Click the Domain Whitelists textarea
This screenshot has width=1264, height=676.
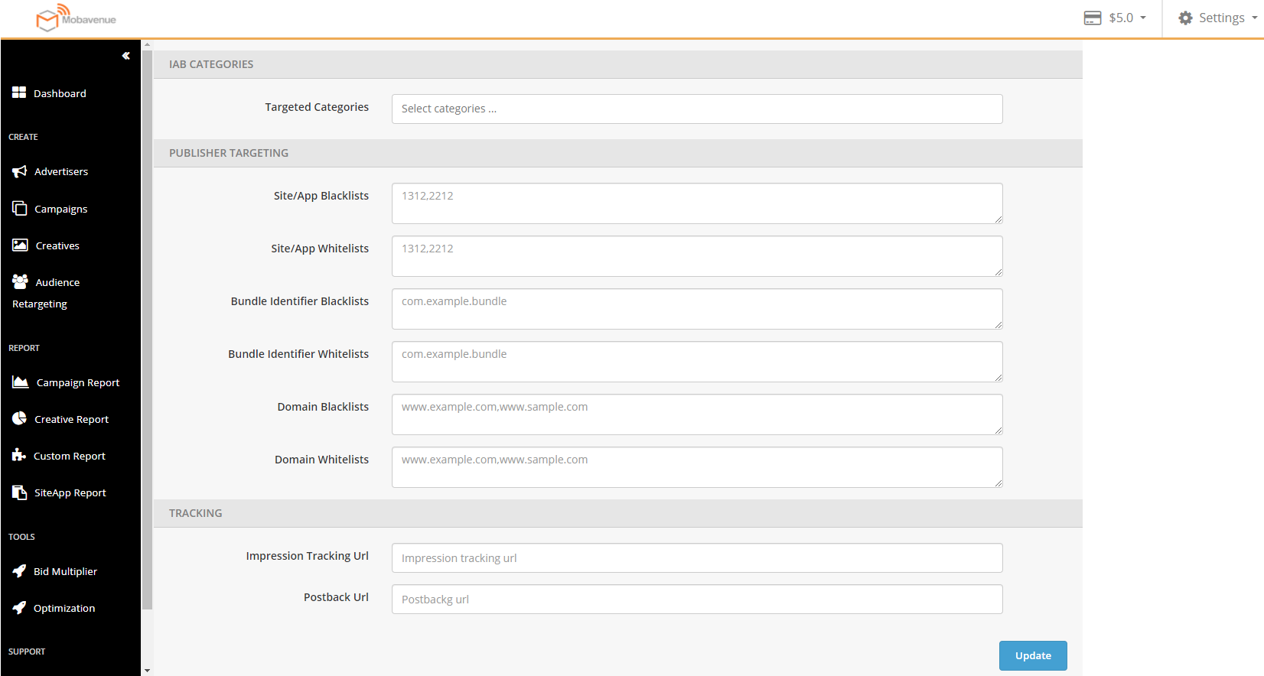(x=697, y=467)
